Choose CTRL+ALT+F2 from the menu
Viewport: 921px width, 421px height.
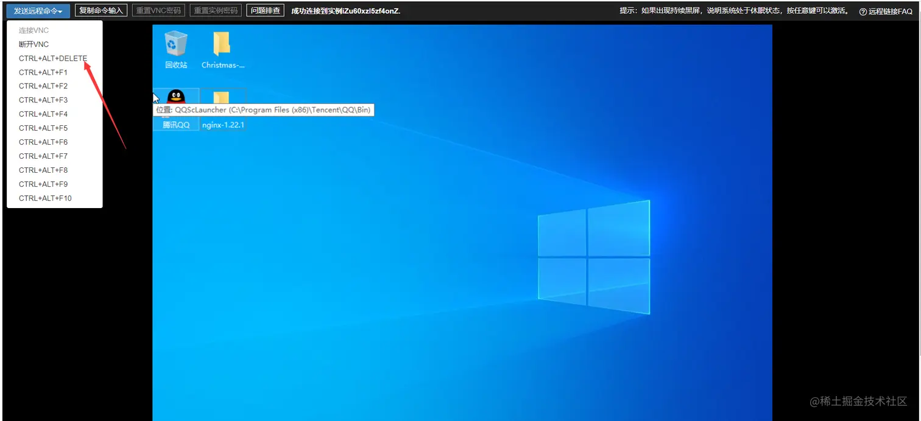coord(43,86)
